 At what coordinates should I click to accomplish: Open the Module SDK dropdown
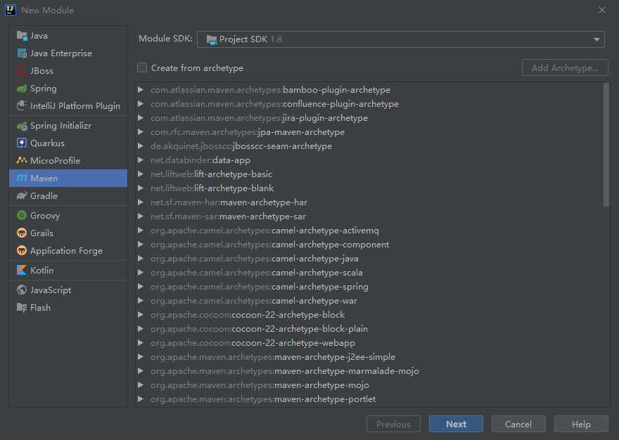point(401,39)
